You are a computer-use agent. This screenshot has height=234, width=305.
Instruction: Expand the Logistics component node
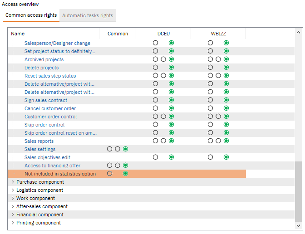tap(12, 190)
